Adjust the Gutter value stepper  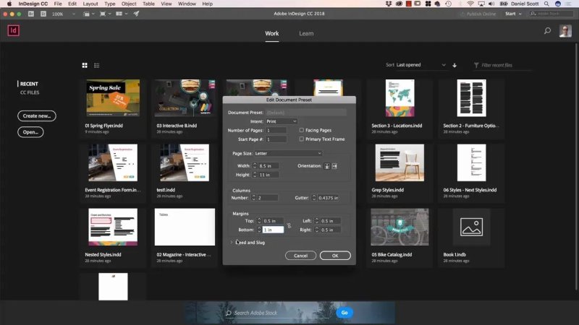(314, 198)
